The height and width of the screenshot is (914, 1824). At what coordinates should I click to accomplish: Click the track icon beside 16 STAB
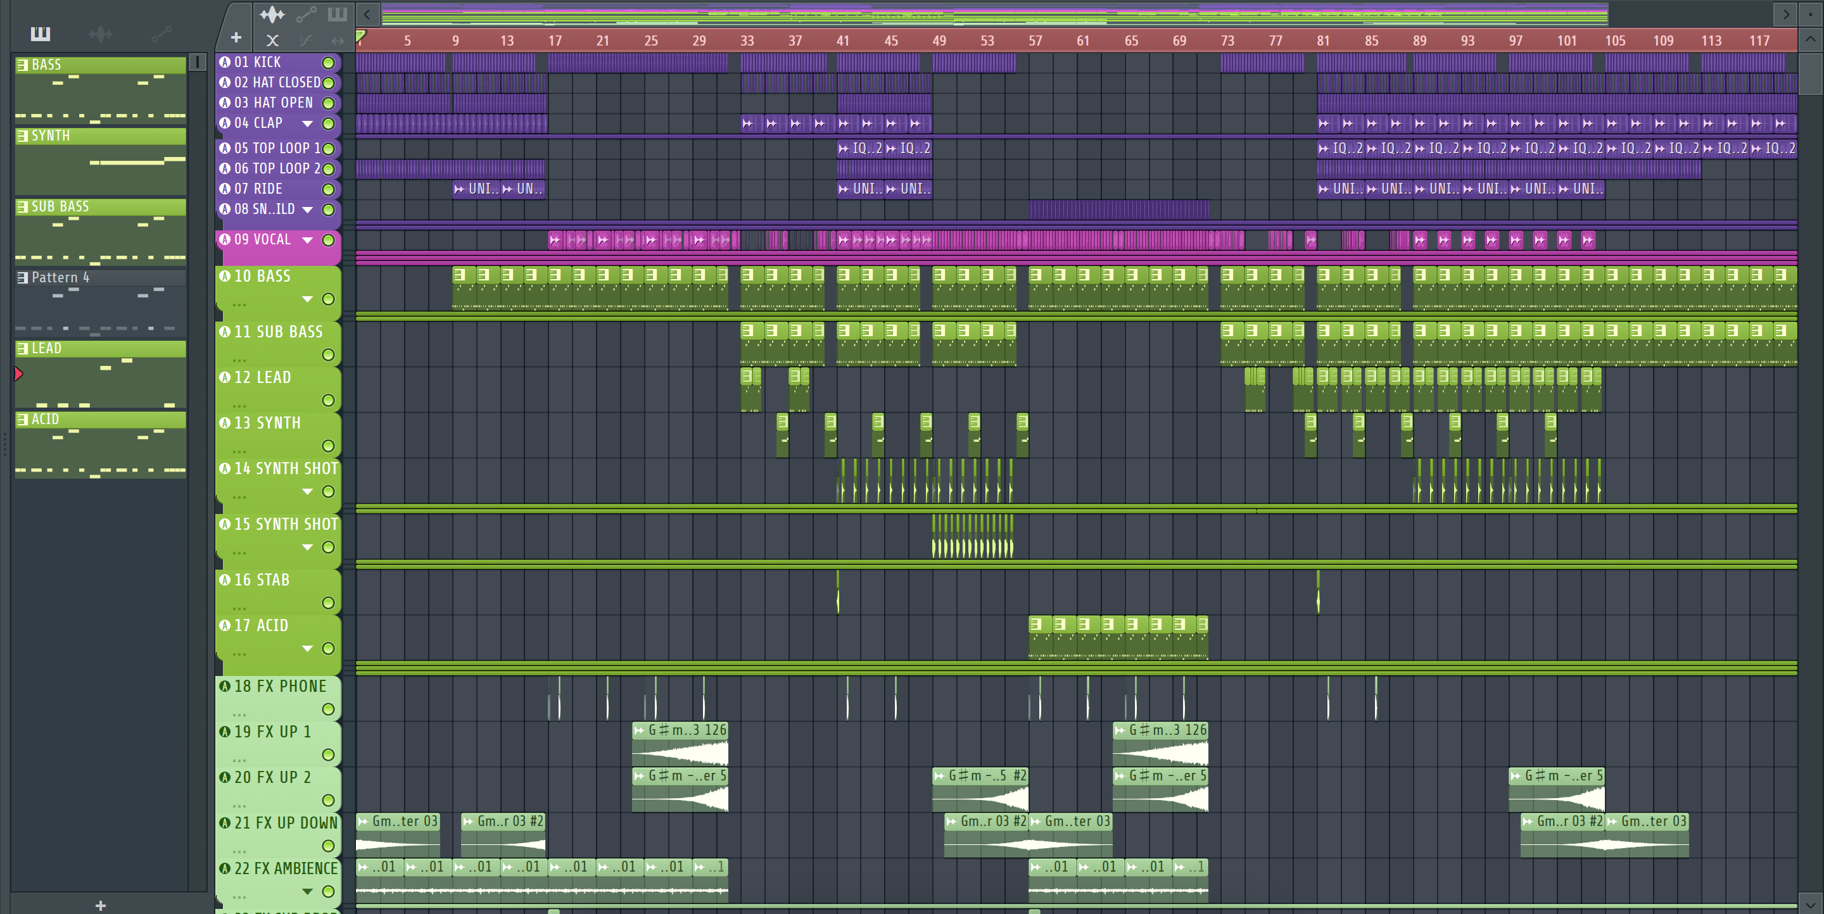(x=225, y=580)
